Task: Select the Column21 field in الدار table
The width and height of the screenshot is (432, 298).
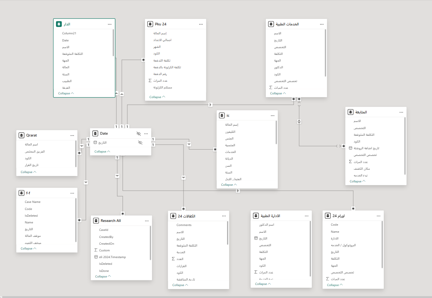Action: [69, 33]
